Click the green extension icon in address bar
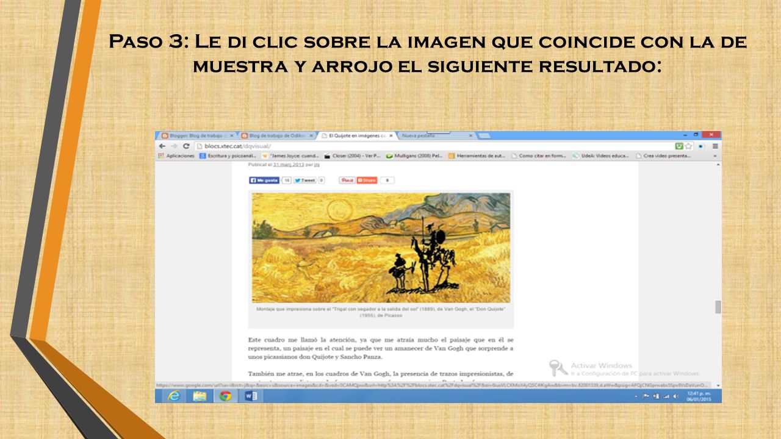781x439 pixels. click(x=679, y=146)
